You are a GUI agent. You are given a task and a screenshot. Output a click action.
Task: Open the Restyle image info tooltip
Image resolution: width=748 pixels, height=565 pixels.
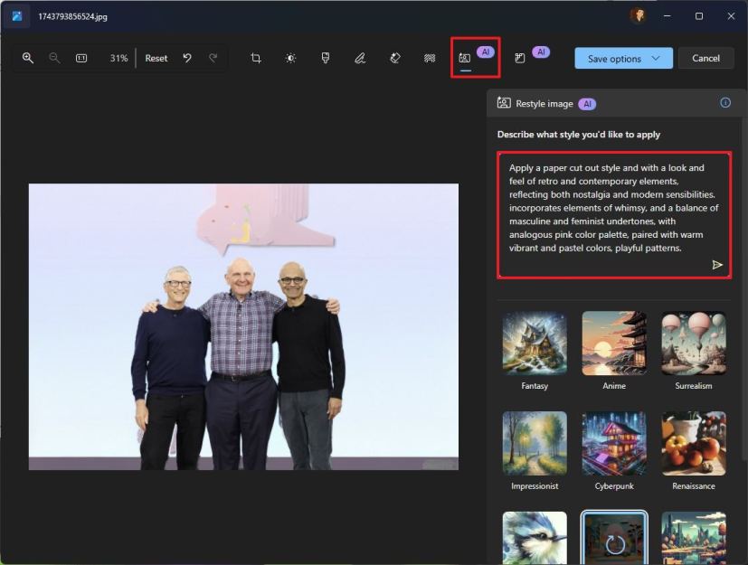(x=725, y=103)
